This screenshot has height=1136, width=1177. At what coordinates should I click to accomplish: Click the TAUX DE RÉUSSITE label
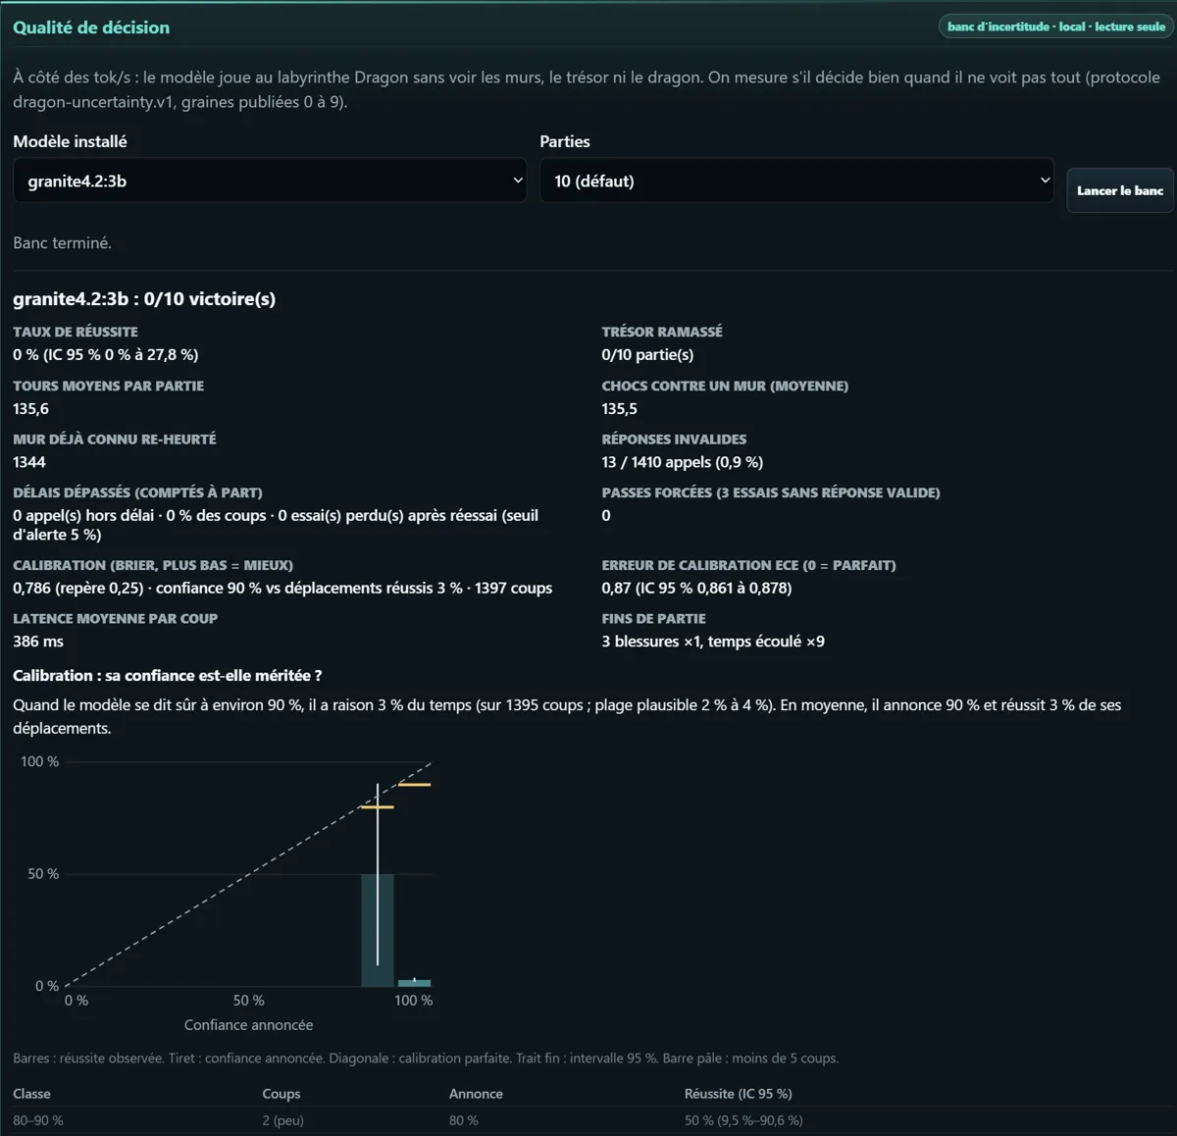[x=76, y=332]
